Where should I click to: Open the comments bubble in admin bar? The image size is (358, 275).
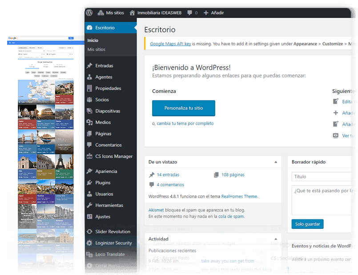coord(190,13)
